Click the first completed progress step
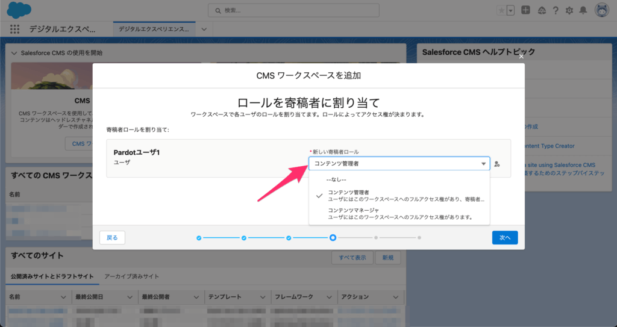 pyautogui.click(x=199, y=238)
